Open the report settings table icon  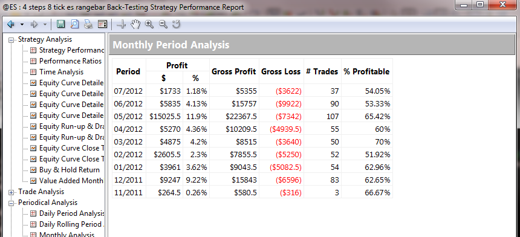pyautogui.click(x=102, y=24)
